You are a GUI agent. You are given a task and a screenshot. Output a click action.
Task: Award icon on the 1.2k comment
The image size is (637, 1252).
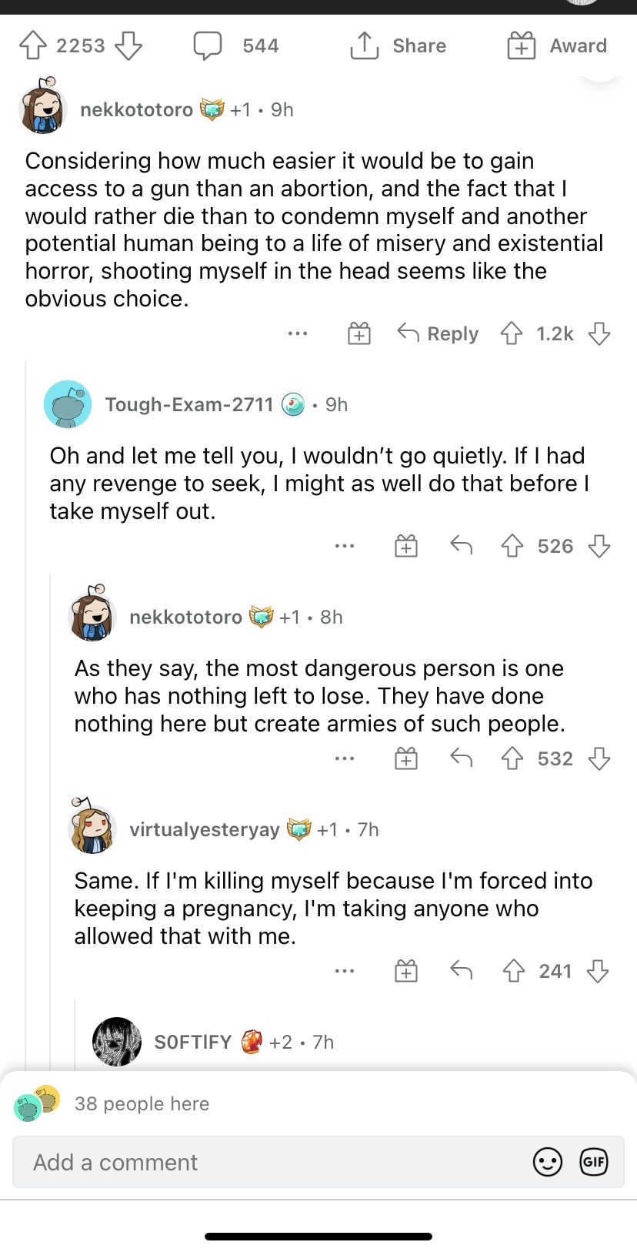click(359, 333)
